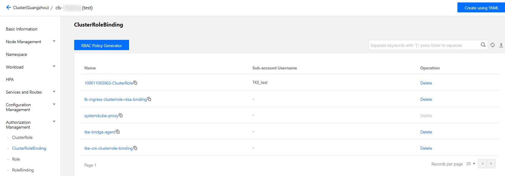Copy the 100011065863-ClusterRole name
The width and height of the screenshot is (505, 176).
[135, 83]
